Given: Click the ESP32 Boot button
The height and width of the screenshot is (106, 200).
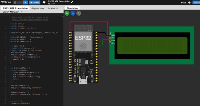Looking at the screenshot, I should pos(92,79).
